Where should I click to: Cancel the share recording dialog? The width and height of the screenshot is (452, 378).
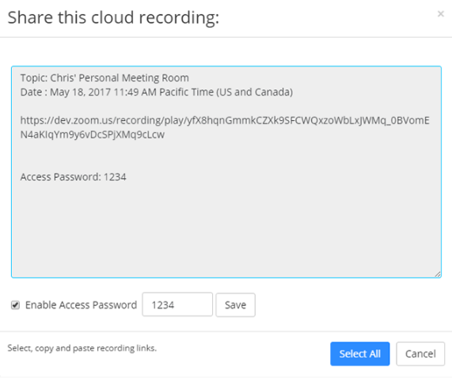[420, 353]
